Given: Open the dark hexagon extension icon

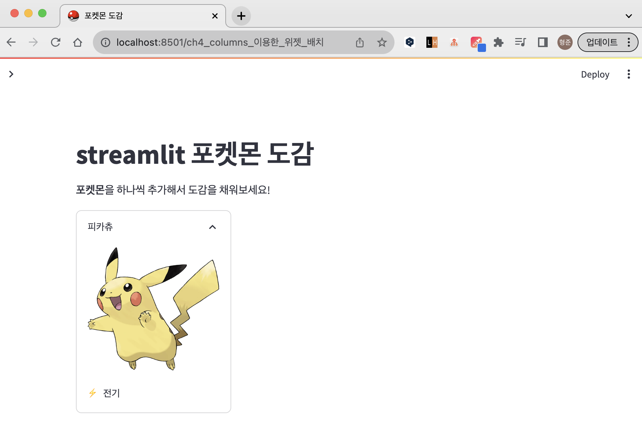Looking at the screenshot, I should click(x=410, y=42).
